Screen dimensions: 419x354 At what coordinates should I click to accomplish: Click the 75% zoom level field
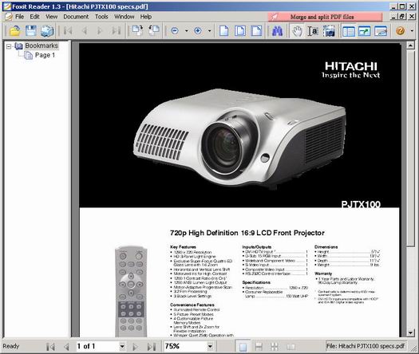[x=185, y=346]
